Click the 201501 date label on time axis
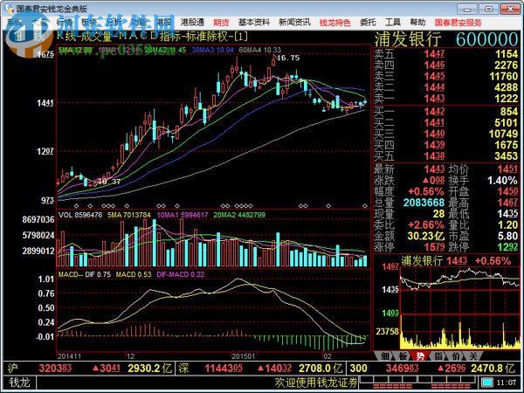Image resolution: width=524 pixels, height=393 pixels. (243, 356)
